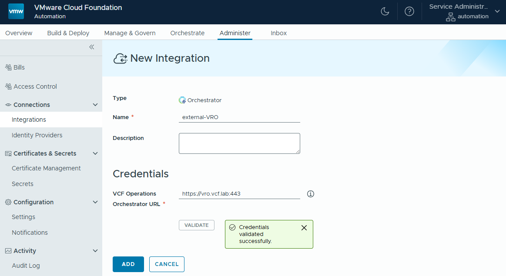This screenshot has height=276, width=506.
Task: Click the VMware Cloud Foundation title
Action: 78,7
